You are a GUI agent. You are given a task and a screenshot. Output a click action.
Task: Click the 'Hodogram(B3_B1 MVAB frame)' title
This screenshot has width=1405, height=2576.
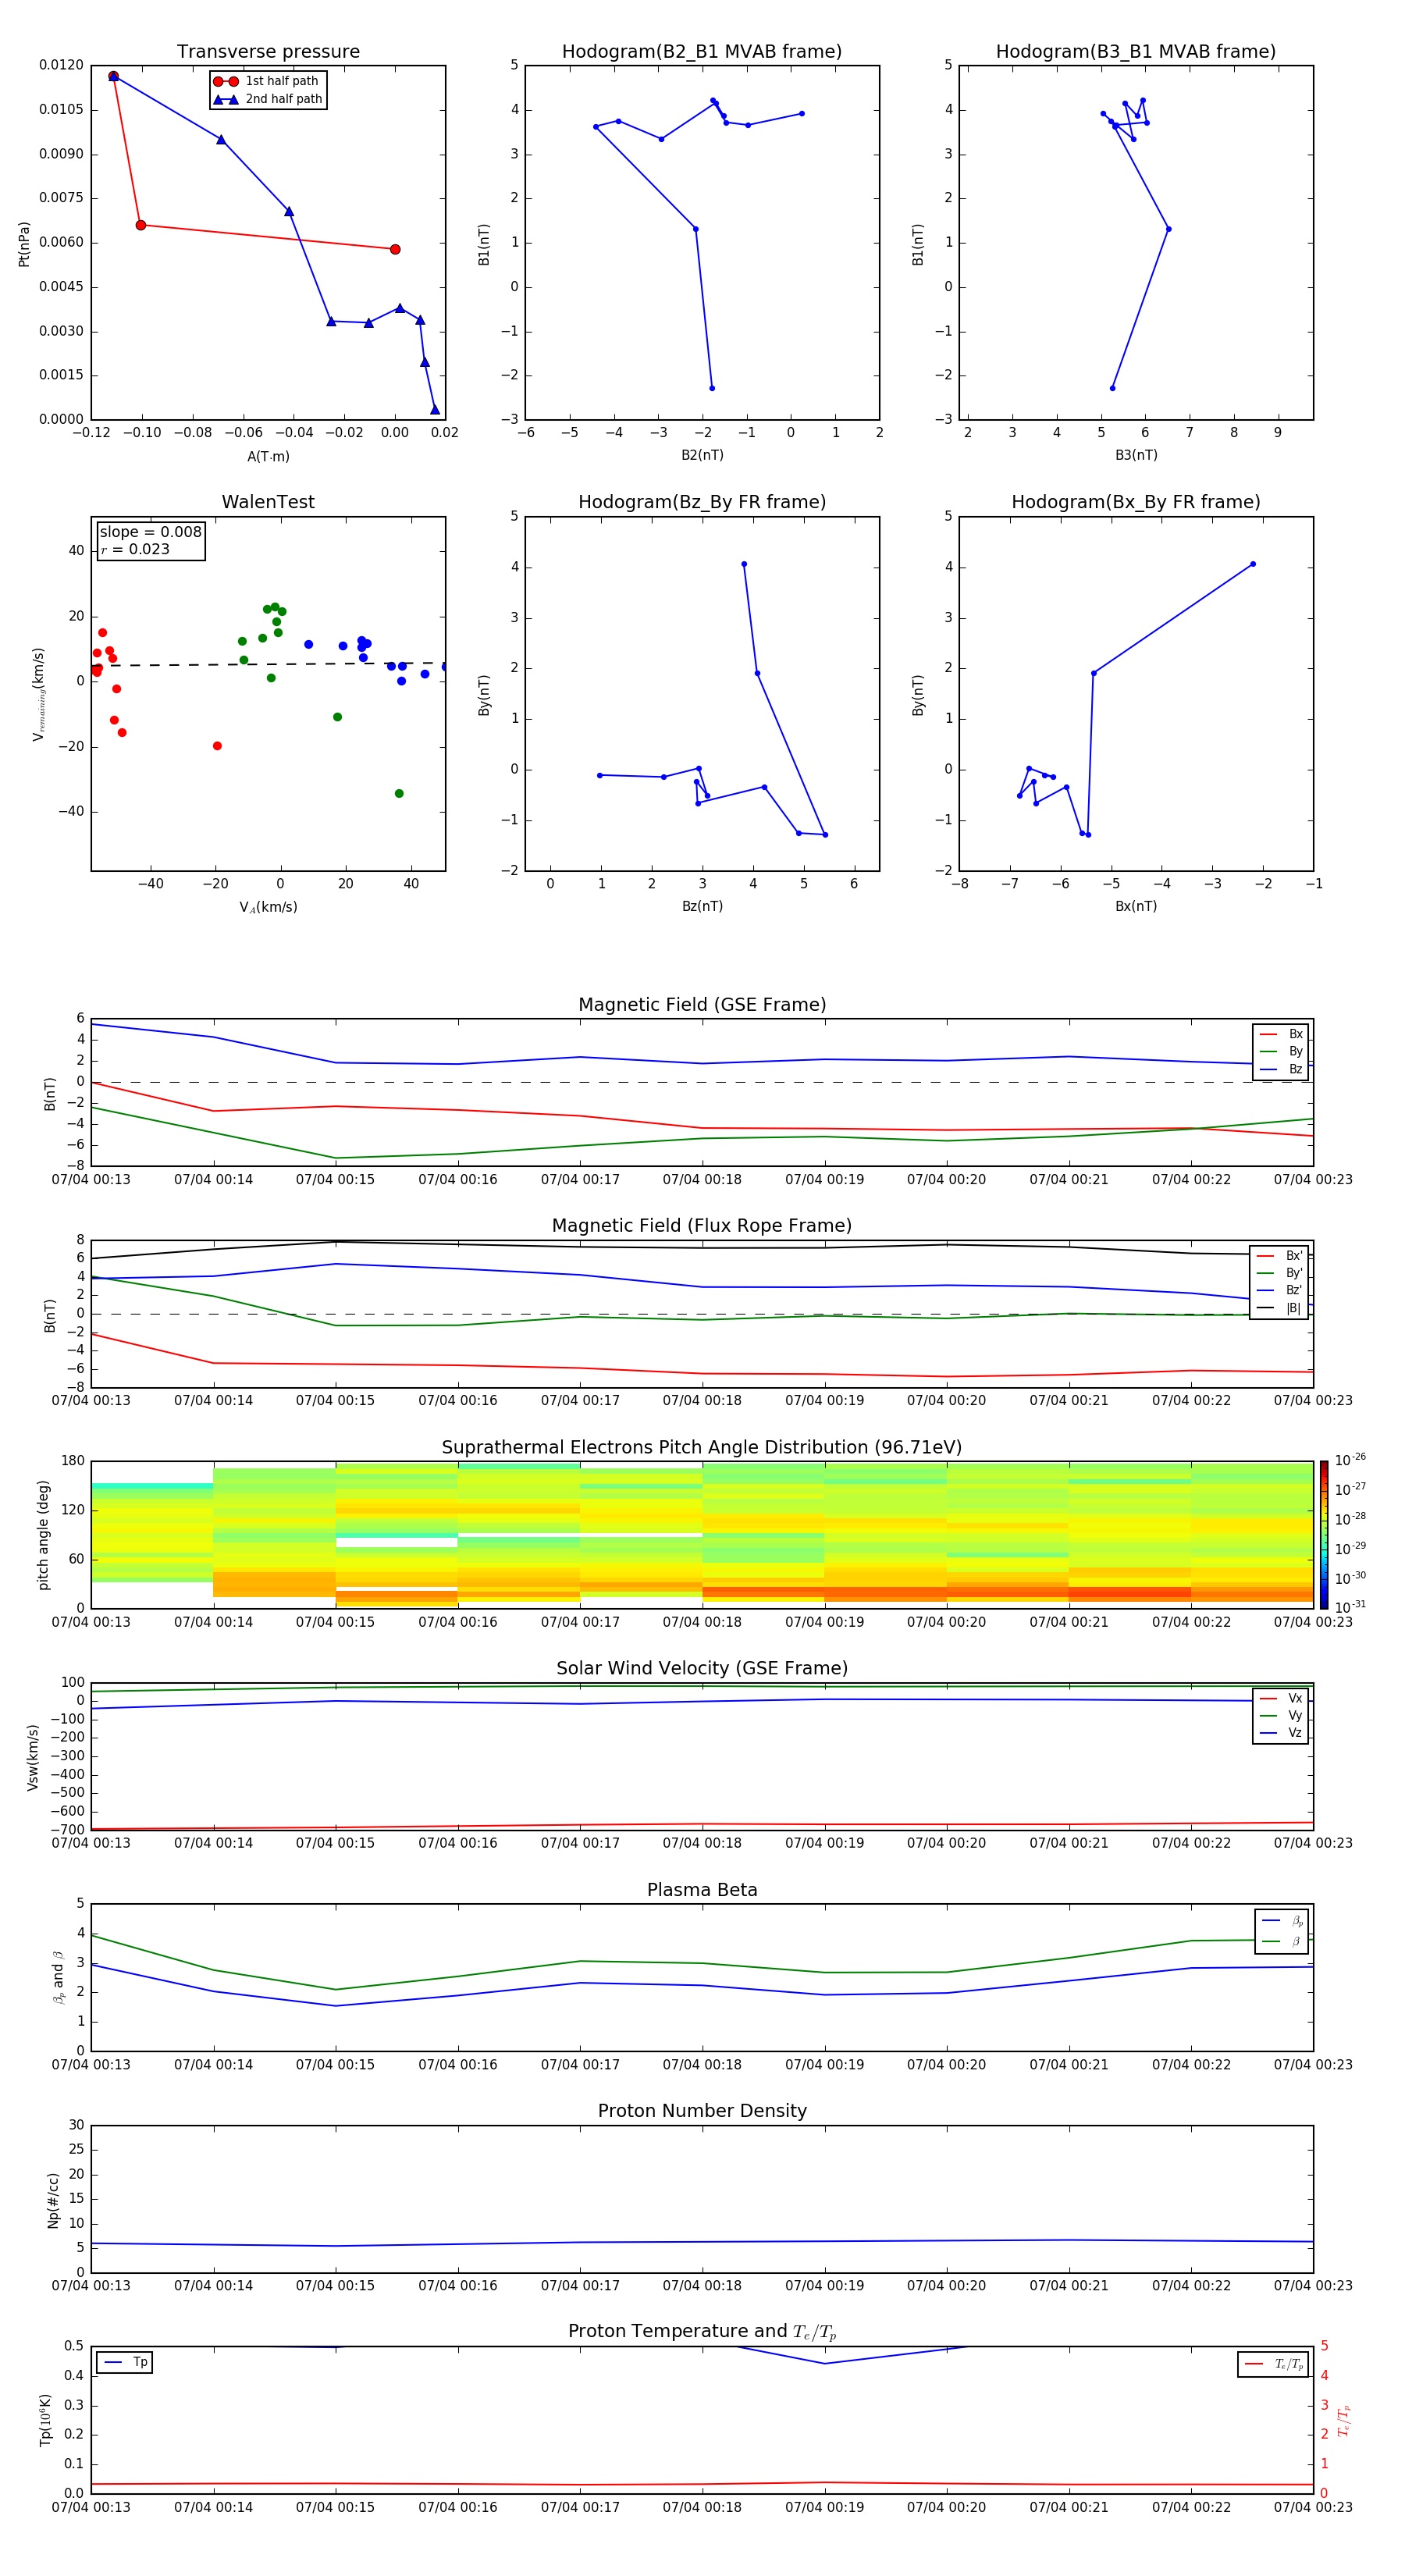coord(1136,51)
